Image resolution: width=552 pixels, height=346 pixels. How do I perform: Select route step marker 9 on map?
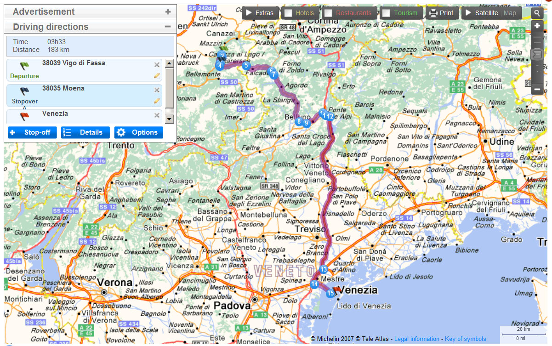(x=306, y=123)
